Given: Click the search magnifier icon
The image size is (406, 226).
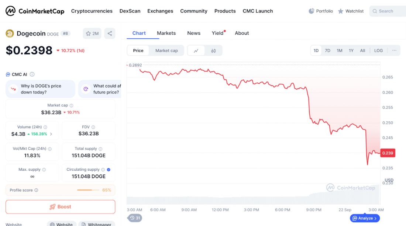Looking at the screenshot, I should click(x=375, y=11).
